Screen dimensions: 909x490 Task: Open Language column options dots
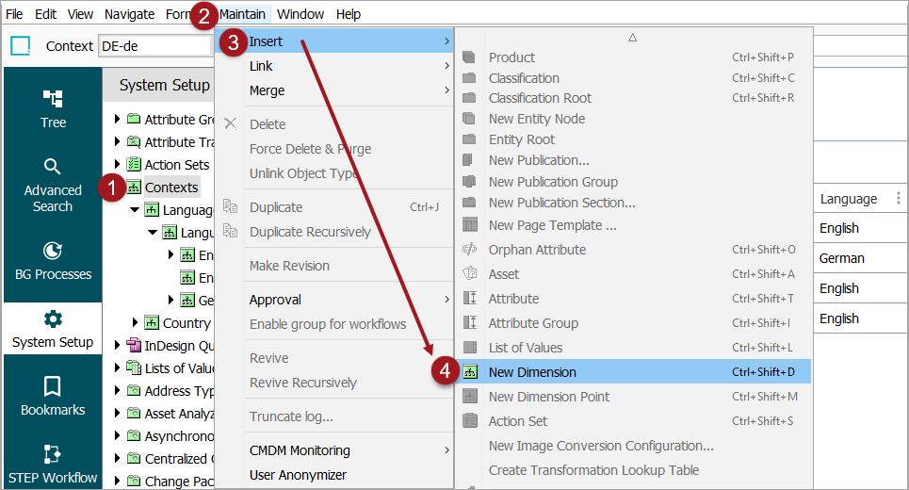pos(898,198)
